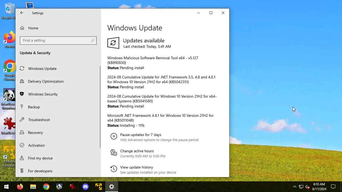Open IrfanView Thumbnails panda taskbar icon
This screenshot has width=342, height=192.
click(x=59, y=187)
